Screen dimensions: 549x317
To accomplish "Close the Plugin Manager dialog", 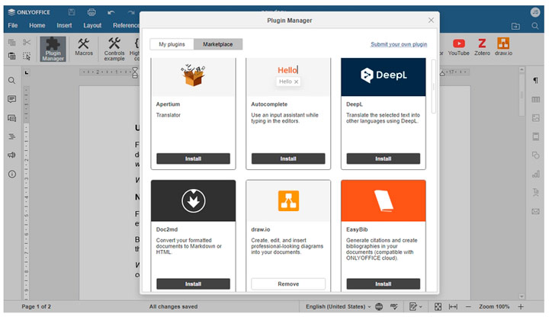I will [431, 21].
